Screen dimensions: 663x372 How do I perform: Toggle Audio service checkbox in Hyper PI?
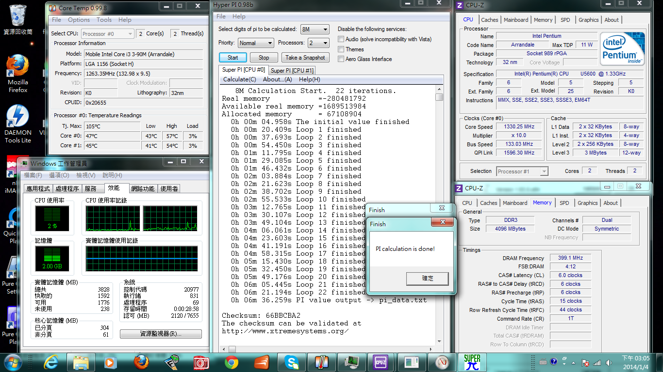tap(341, 39)
